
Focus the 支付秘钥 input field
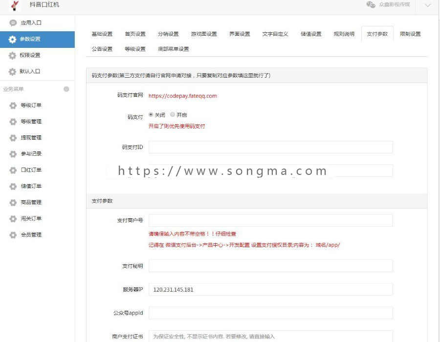pyautogui.click(x=270, y=266)
